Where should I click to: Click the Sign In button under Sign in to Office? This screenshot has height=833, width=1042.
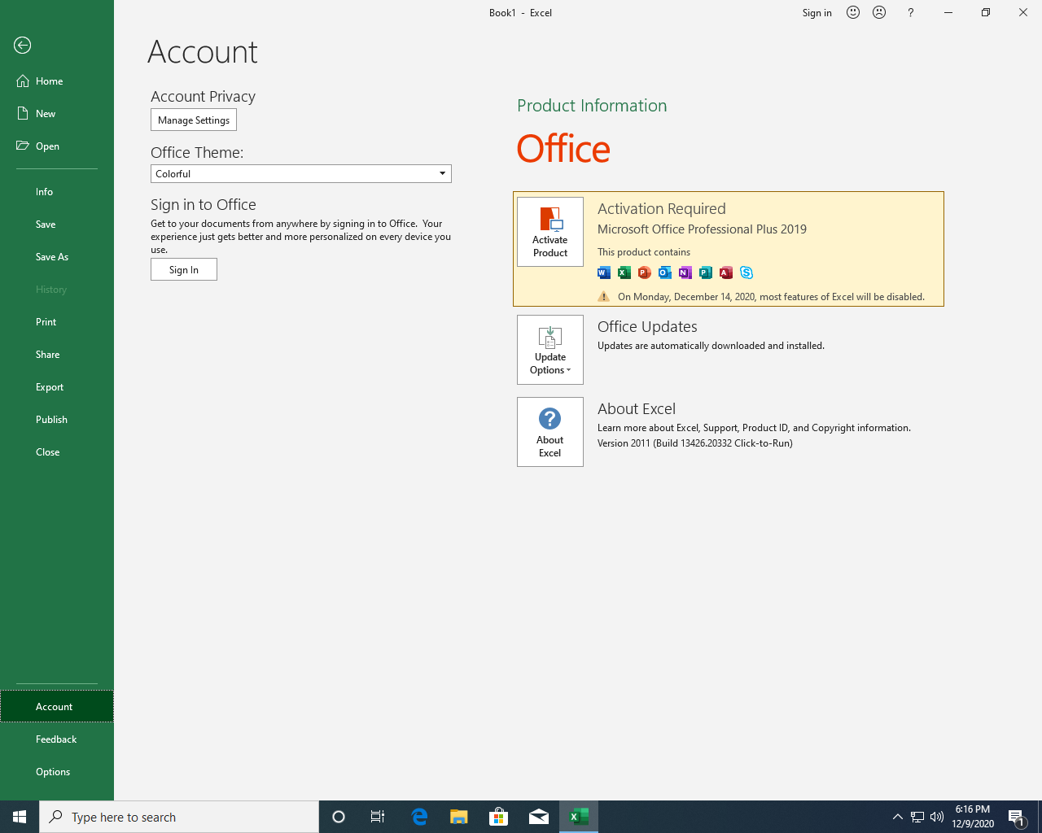[184, 269]
